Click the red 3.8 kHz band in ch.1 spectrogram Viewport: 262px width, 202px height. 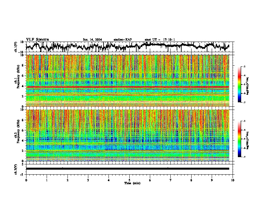click(127, 87)
